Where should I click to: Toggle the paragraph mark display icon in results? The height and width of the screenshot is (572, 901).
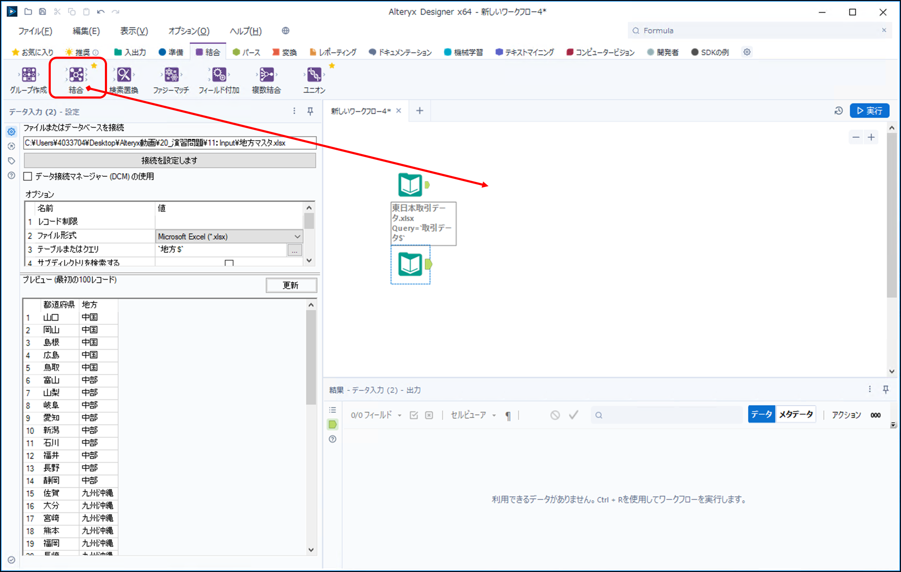(508, 415)
